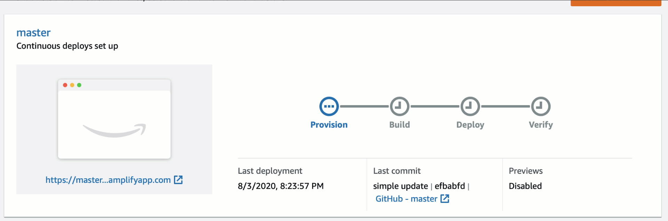Click the efbabfd commit hash

[x=450, y=186]
